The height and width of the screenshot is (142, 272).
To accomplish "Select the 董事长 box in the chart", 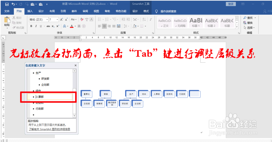I will click(x=86, y=94).
